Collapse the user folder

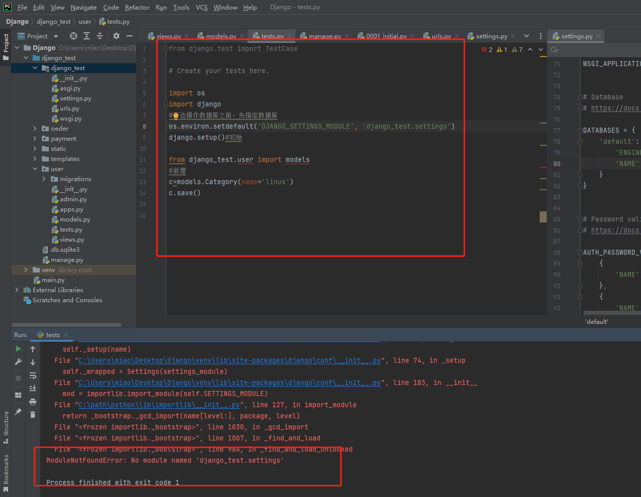coord(35,169)
